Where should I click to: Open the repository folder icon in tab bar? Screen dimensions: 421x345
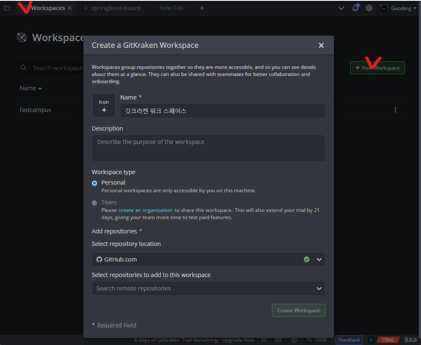coord(7,8)
